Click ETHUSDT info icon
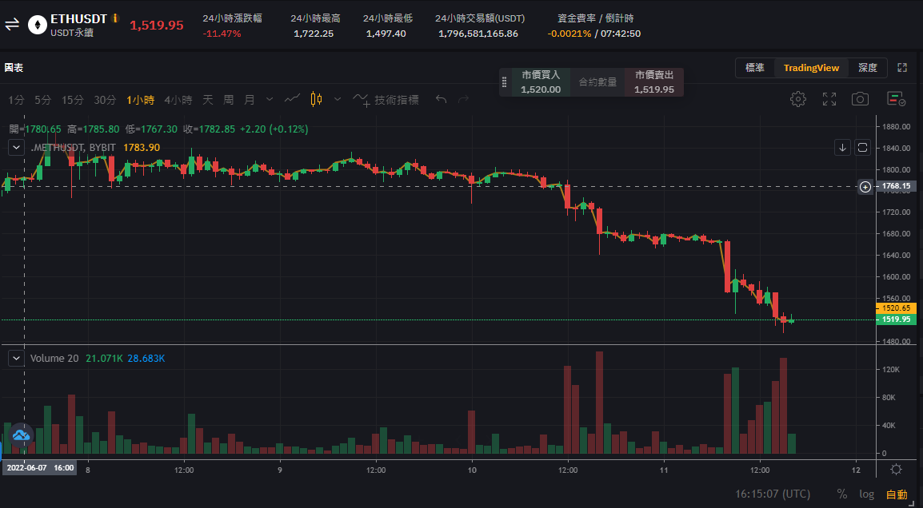This screenshot has height=508, width=923. 115,18
